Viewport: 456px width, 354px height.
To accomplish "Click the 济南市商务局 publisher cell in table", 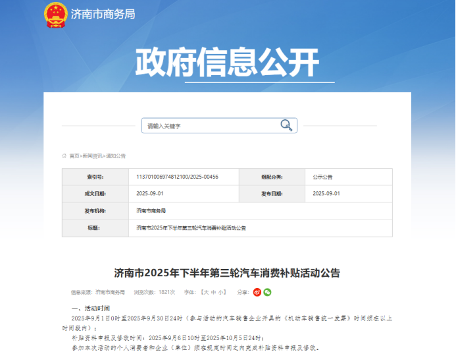I will [151, 211].
